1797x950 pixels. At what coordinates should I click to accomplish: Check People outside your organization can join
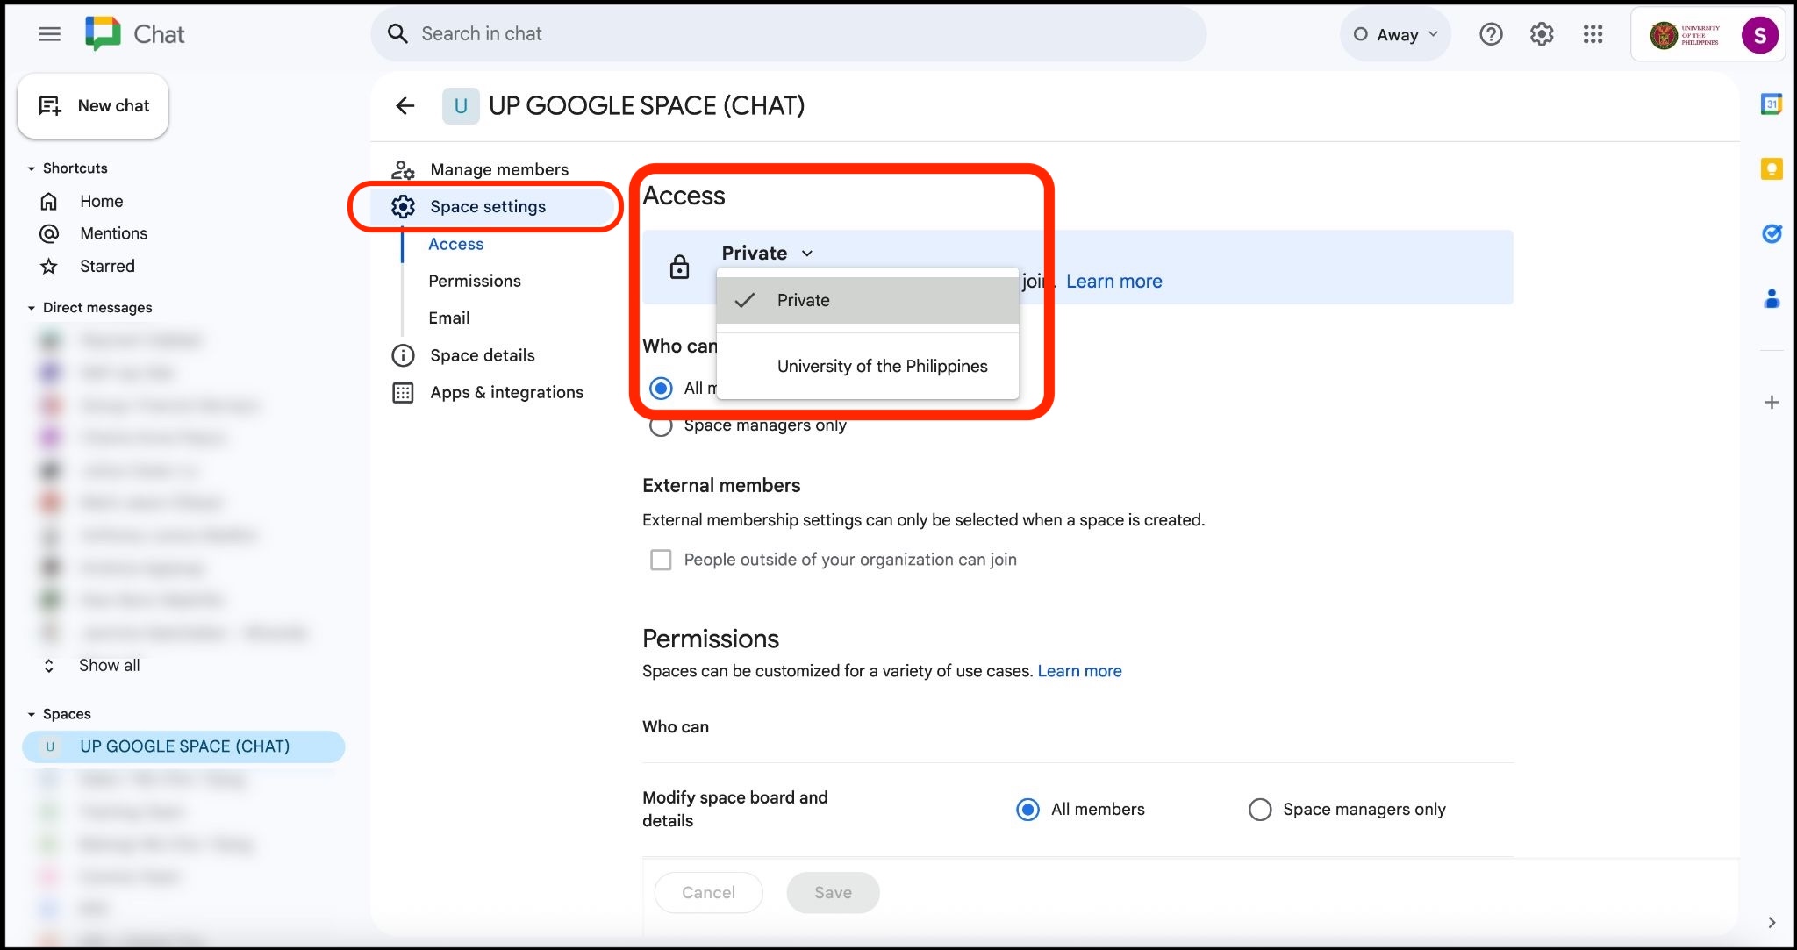661,560
